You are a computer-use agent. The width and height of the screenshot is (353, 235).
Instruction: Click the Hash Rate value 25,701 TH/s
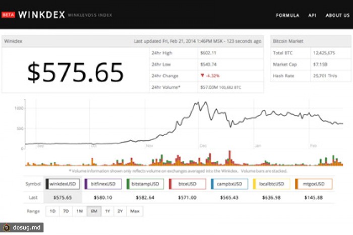point(325,76)
